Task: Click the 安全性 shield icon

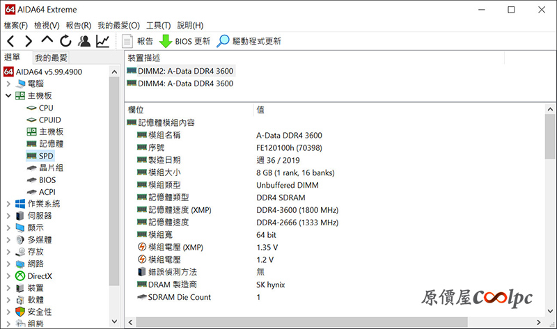Action: click(x=20, y=312)
